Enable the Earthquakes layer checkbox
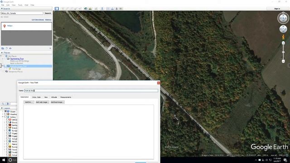The width and height of the screenshot is (290, 163). 7,125
